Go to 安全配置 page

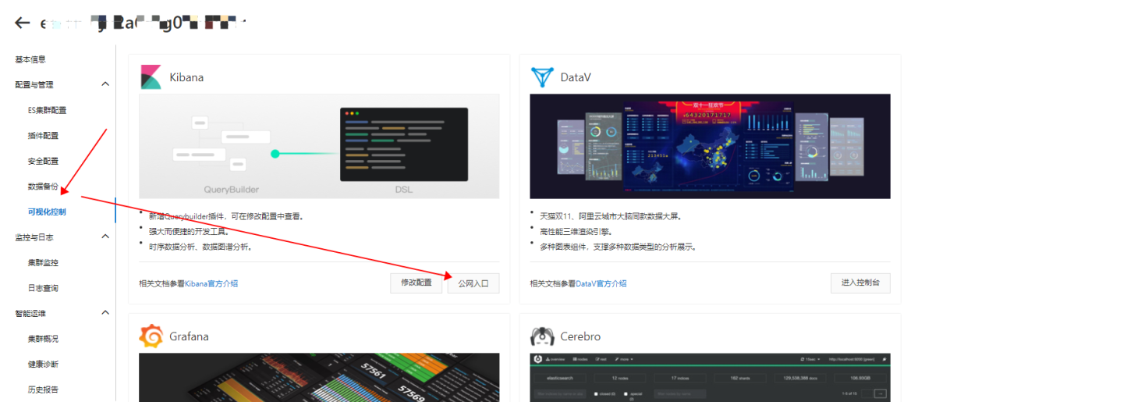coord(43,161)
